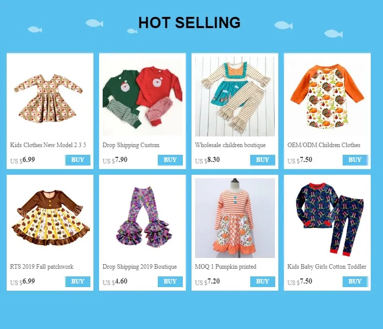Open the Drop Shipping Custom product title
Screen dimensions: 383x329
pyautogui.click(x=131, y=145)
